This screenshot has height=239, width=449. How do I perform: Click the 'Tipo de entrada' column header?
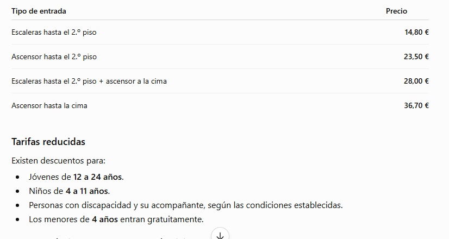click(x=39, y=11)
